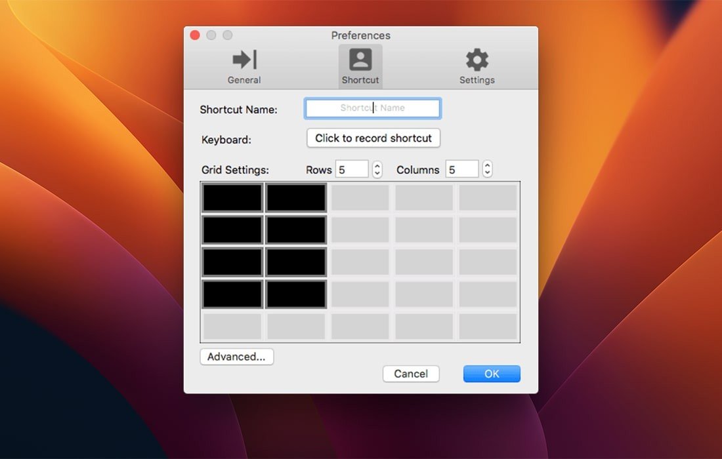
Task: Open the Advanced... options
Action: click(x=236, y=357)
